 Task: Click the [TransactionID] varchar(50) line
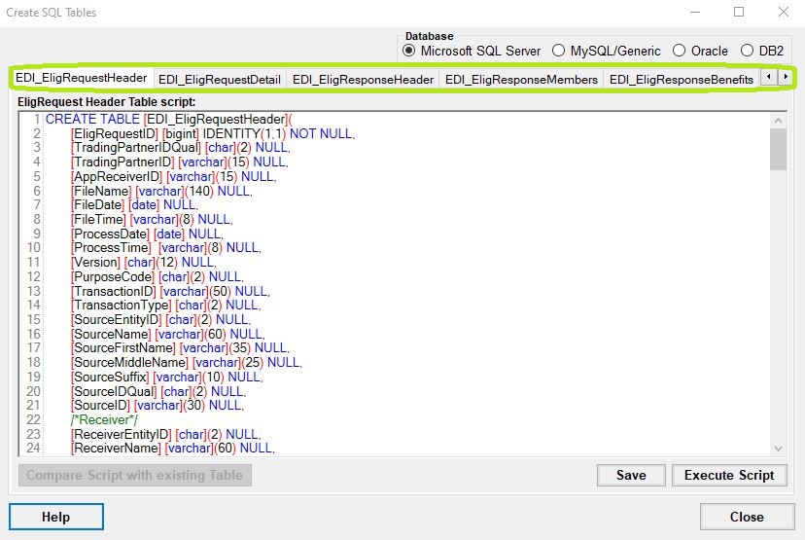170,291
